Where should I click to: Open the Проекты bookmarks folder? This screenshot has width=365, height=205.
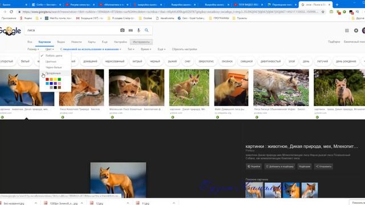click(240, 18)
